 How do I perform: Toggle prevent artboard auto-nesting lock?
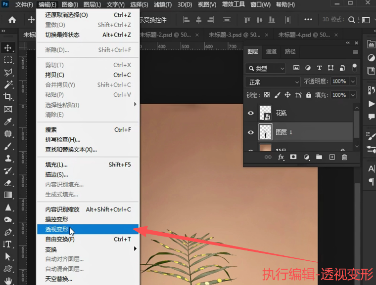(x=298, y=95)
